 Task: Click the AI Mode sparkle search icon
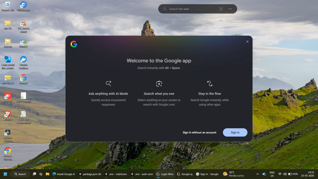click(108, 84)
